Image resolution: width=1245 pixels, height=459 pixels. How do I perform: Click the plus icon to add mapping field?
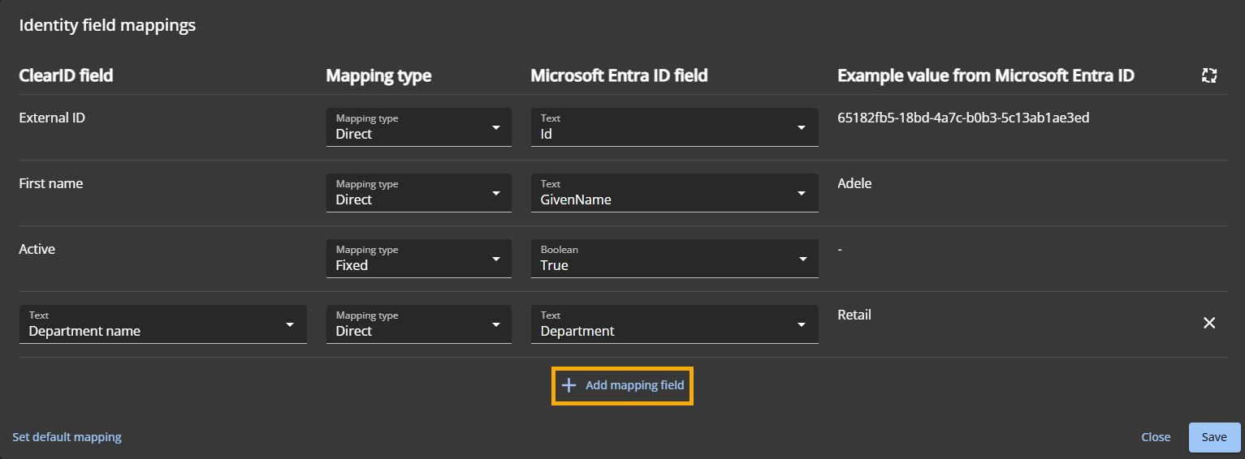click(x=568, y=385)
